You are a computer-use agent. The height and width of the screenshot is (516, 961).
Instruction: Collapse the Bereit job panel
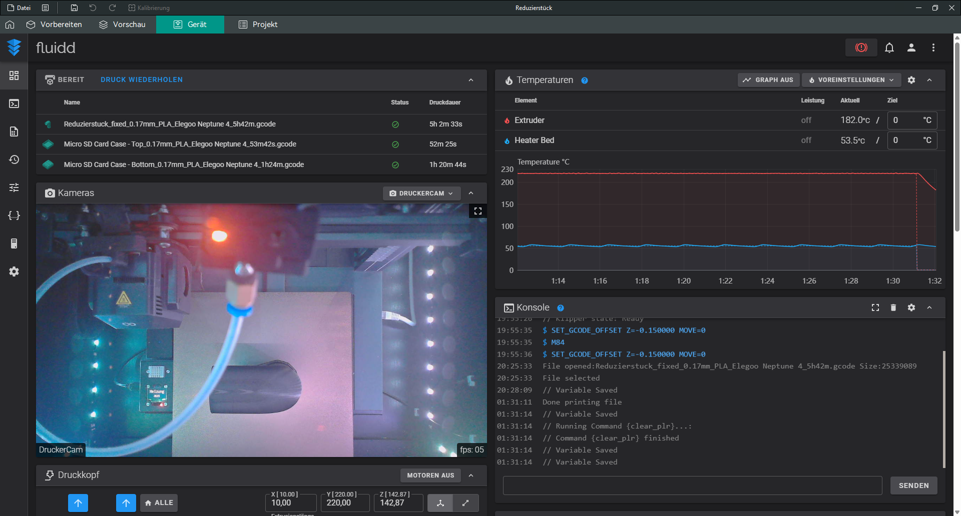[x=471, y=80]
